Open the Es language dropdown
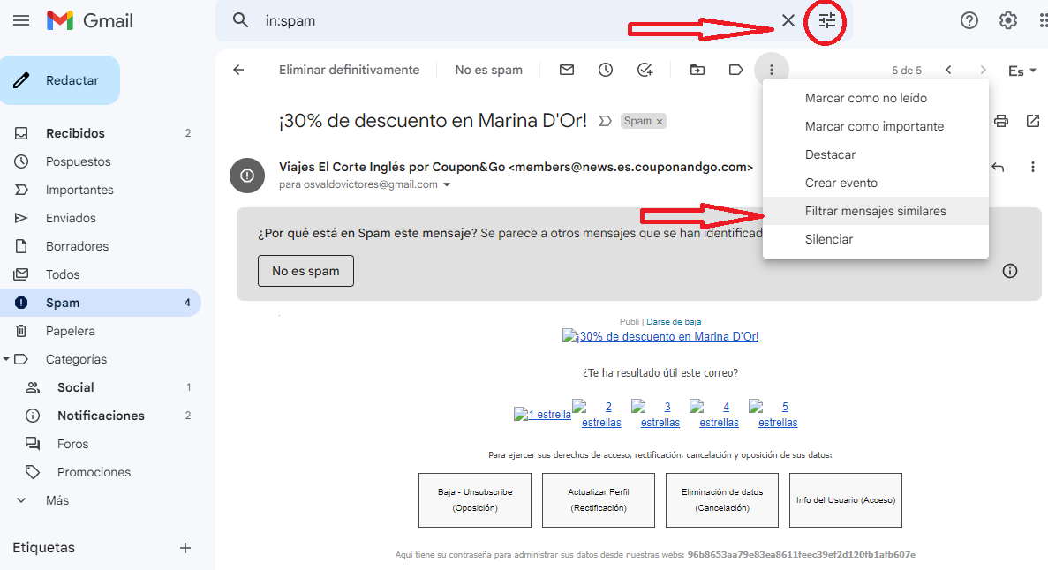 [x=1022, y=69]
